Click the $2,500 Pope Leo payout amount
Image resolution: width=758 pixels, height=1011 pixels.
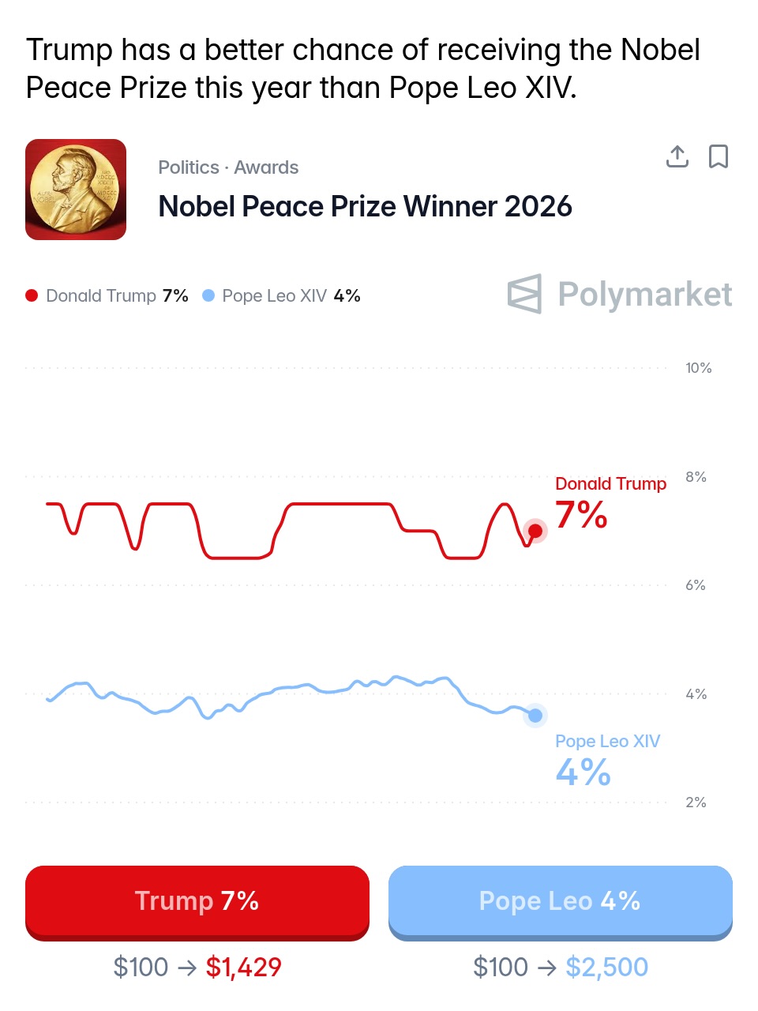click(606, 967)
